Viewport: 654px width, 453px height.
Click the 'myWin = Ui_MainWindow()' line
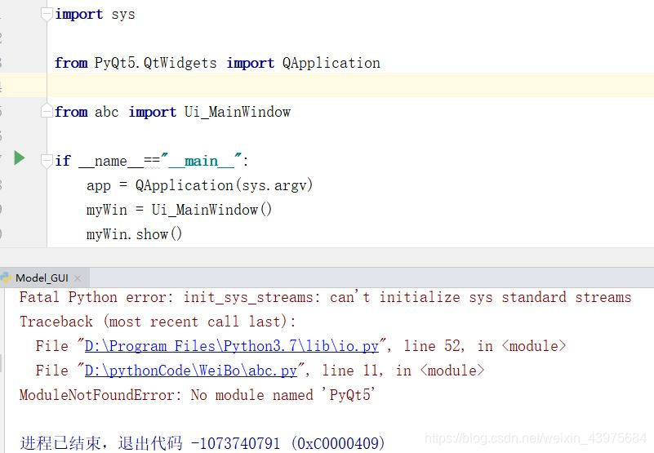(179, 210)
